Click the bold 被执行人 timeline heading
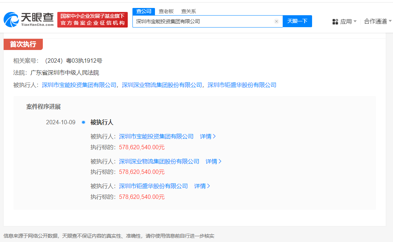 point(102,122)
